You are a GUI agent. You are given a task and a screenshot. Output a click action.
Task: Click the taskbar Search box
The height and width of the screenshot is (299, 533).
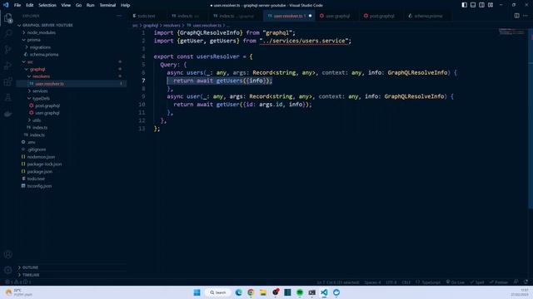click(218, 292)
